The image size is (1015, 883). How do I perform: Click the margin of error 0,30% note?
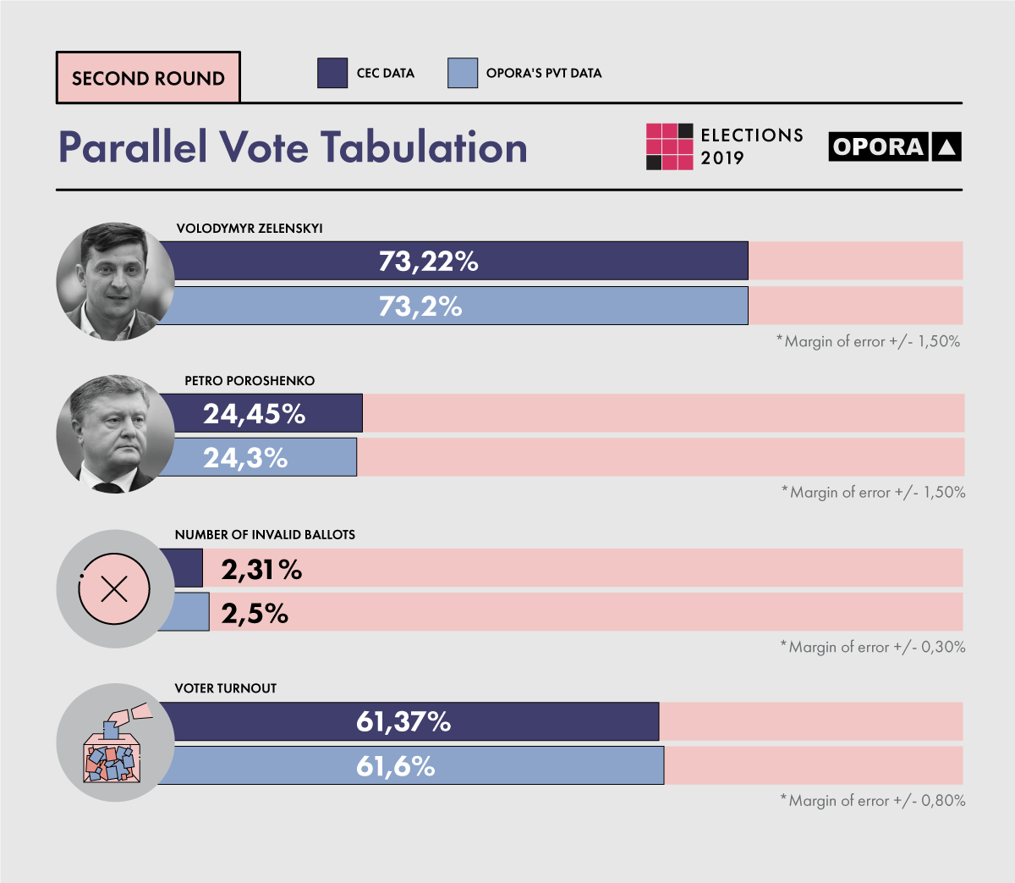pos(873,647)
